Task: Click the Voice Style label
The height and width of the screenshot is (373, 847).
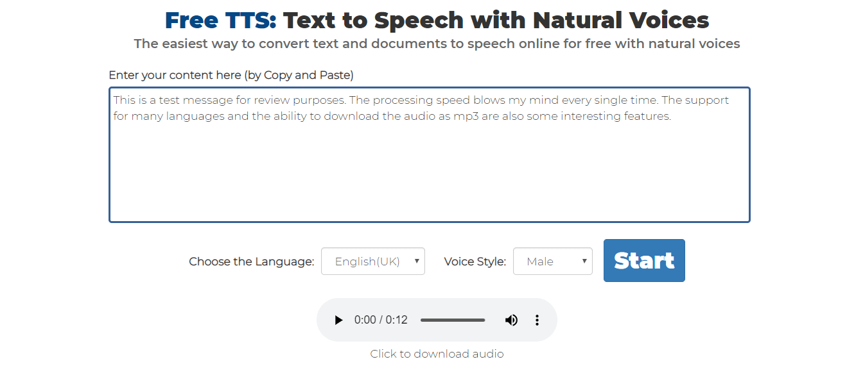Action: pyautogui.click(x=475, y=261)
